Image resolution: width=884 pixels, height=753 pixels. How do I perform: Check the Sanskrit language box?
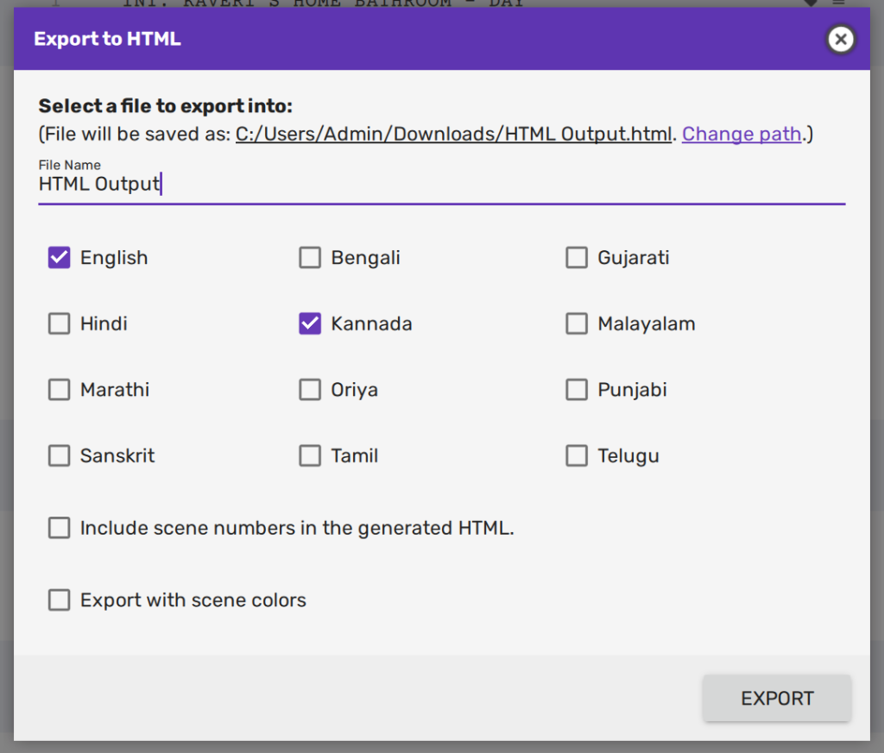pyautogui.click(x=59, y=455)
